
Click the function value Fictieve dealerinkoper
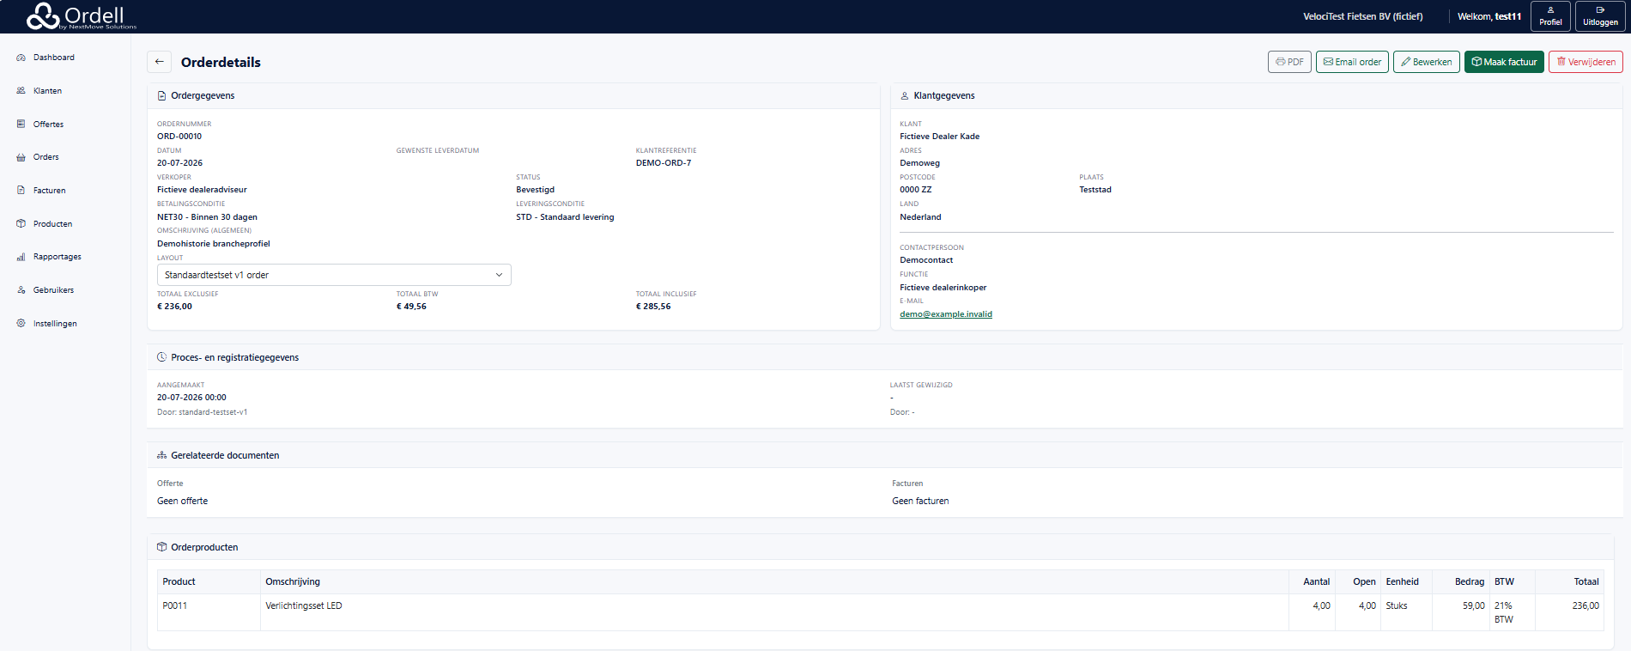coord(943,288)
